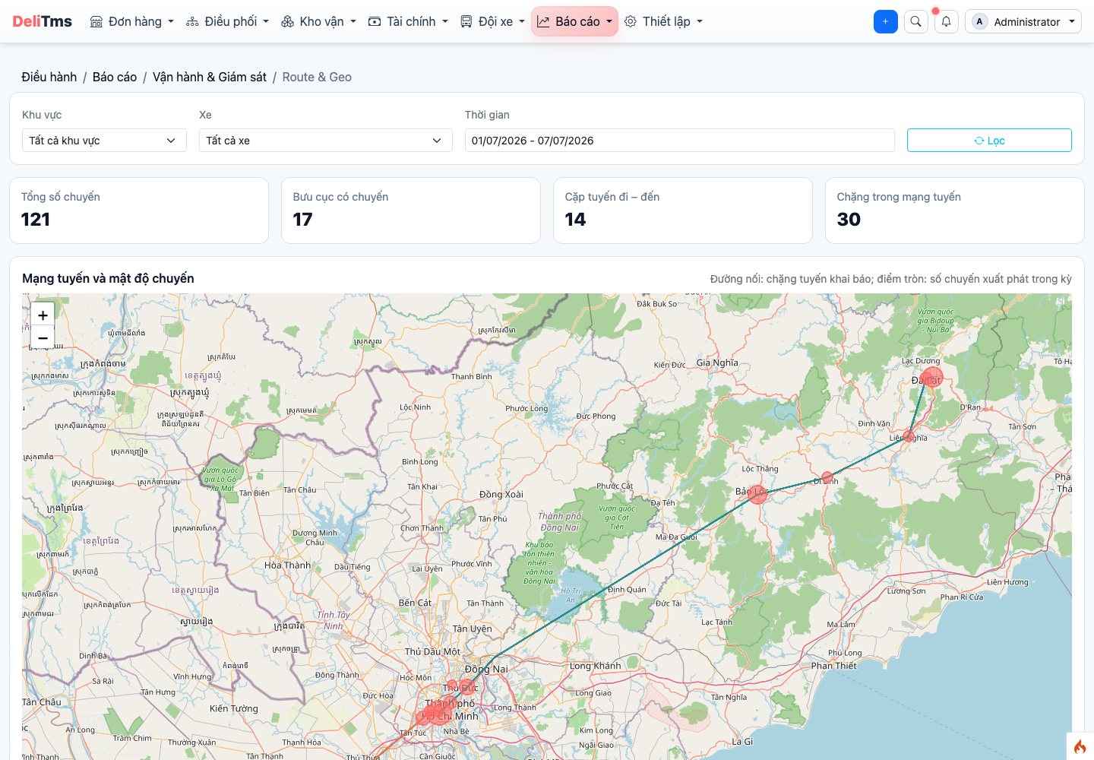
Task: Open the Báo cáo menu
Action: coord(574,21)
